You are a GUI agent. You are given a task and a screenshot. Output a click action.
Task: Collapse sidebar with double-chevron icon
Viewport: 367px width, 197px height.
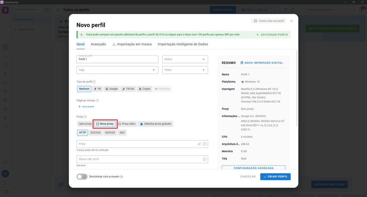coord(58,10)
